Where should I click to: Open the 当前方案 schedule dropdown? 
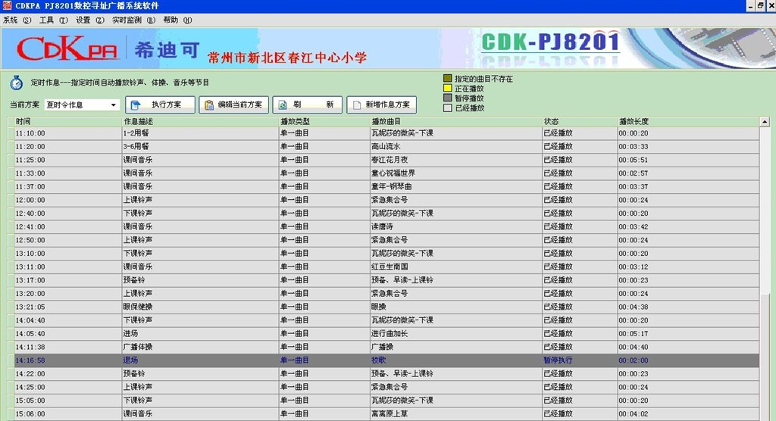(114, 105)
